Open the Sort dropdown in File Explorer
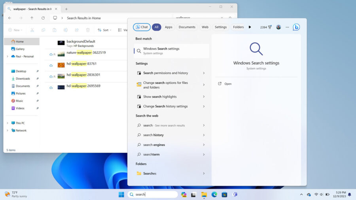The height and width of the screenshot is (200, 356). (104, 30)
